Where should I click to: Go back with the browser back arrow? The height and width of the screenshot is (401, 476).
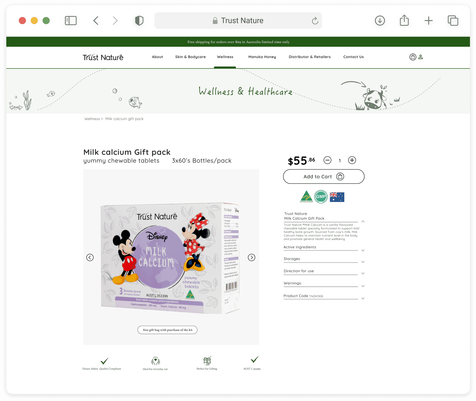coord(96,20)
